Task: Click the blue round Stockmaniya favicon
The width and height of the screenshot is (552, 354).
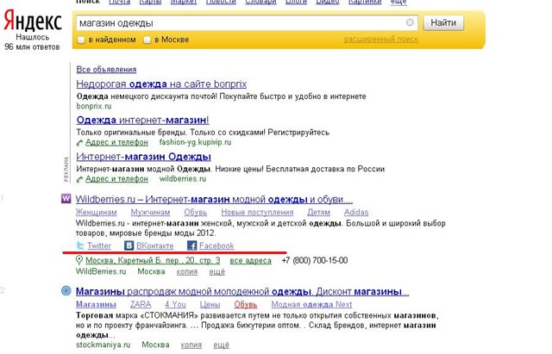Action: tap(66, 291)
